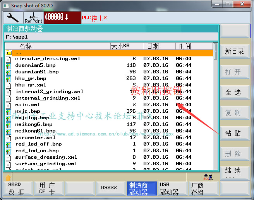Click file icon of main.xml
This screenshot has width=254, height=200.
(x=9, y=105)
